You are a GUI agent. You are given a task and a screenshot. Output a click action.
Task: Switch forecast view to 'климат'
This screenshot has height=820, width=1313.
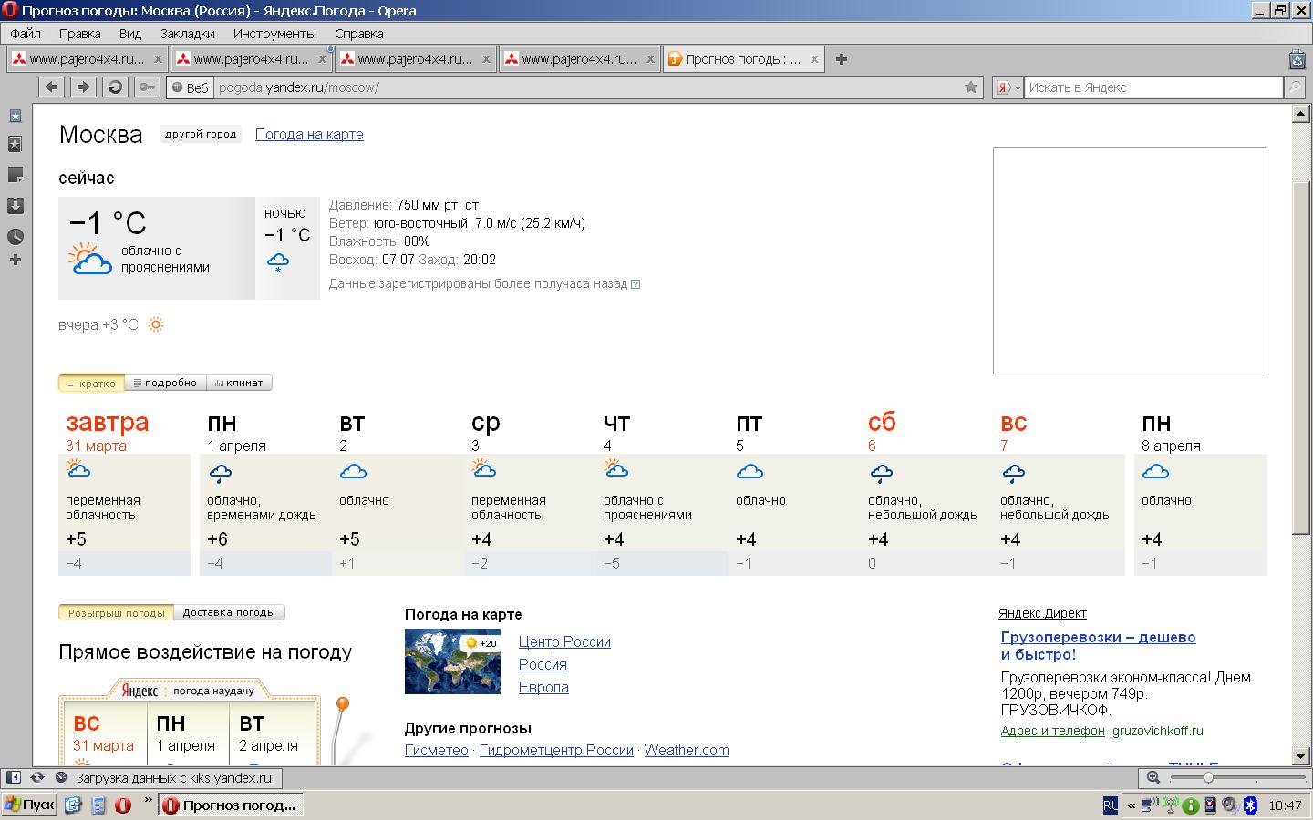(239, 384)
